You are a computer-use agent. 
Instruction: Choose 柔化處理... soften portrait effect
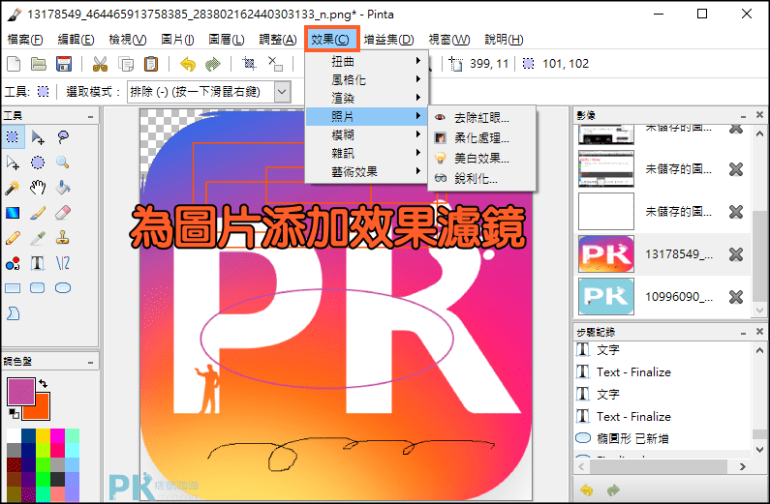pos(481,137)
